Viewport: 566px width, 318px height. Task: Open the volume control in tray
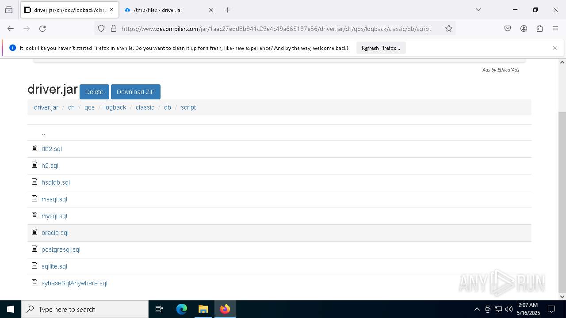coord(509,309)
